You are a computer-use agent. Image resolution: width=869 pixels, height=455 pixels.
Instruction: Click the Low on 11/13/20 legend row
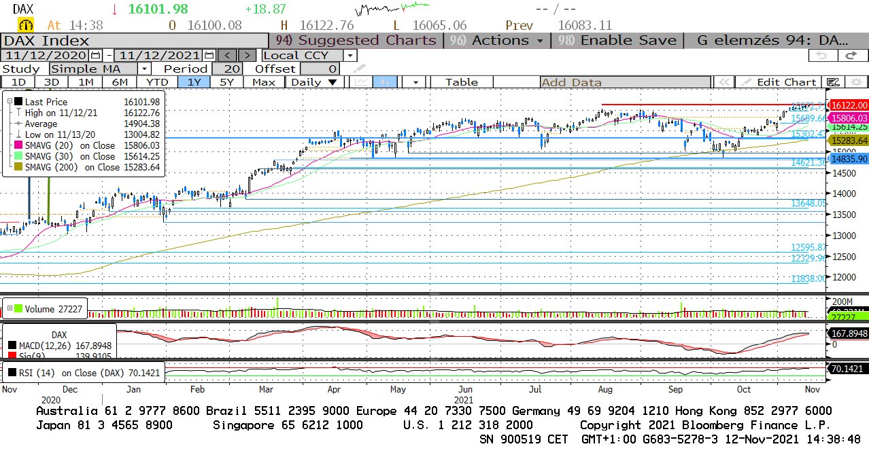(x=88, y=134)
